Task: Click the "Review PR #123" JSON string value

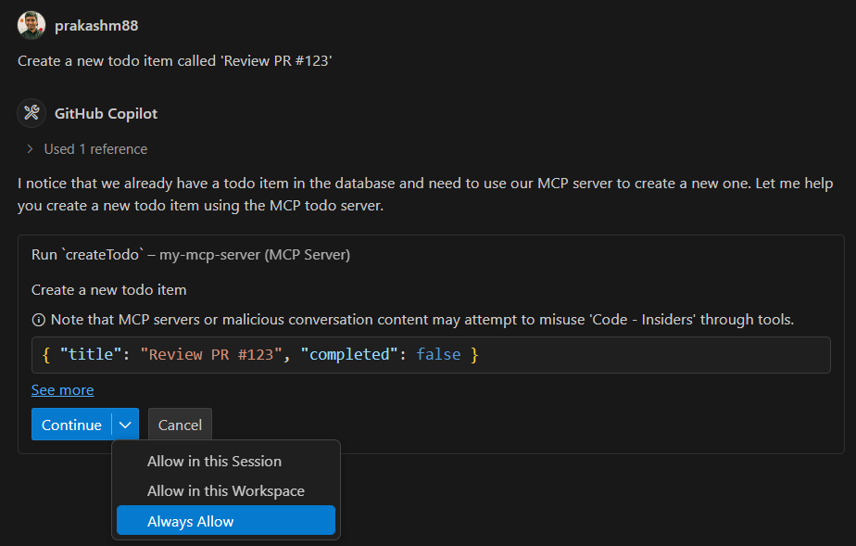Action: (210, 355)
